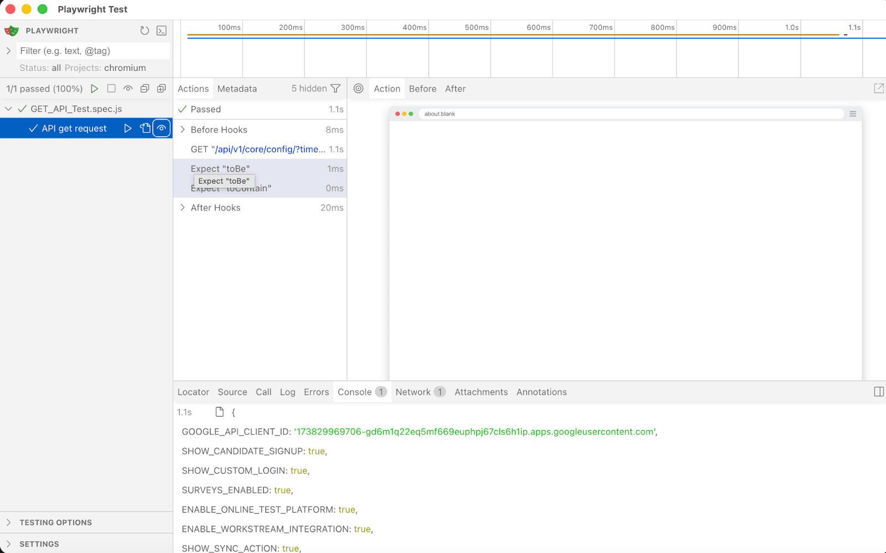Image resolution: width=886 pixels, height=553 pixels.
Task: Expand the After Hooks action
Action: click(x=183, y=208)
